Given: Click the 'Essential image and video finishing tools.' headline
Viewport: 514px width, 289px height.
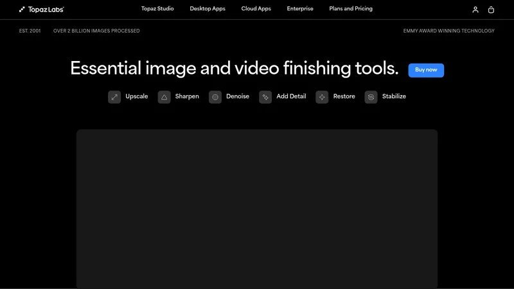Looking at the screenshot, I should pyautogui.click(x=235, y=69).
